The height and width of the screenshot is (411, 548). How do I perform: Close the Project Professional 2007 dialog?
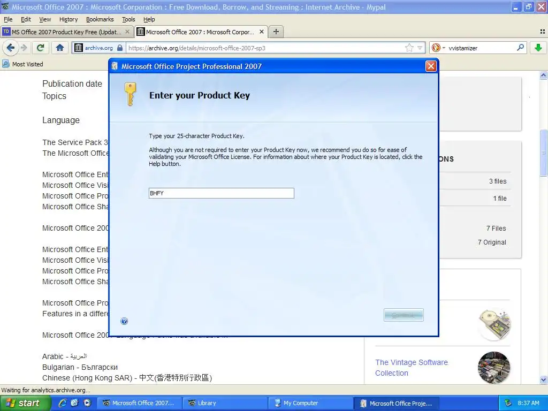click(x=431, y=66)
